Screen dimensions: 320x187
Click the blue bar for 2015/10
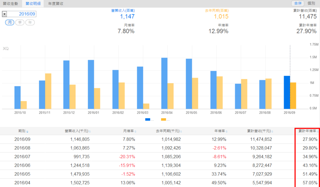[x=17, y=98]
